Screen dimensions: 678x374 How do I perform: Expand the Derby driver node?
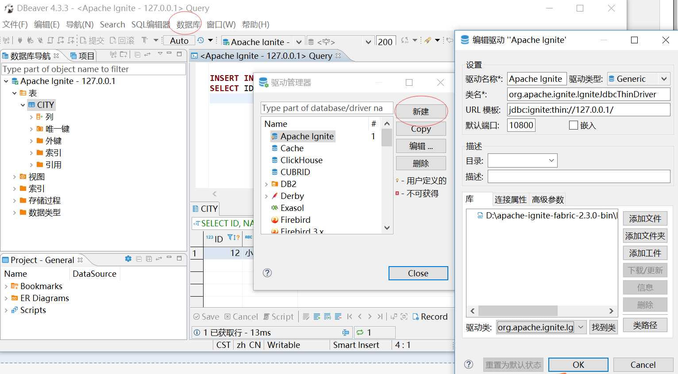tap(266, 196)
